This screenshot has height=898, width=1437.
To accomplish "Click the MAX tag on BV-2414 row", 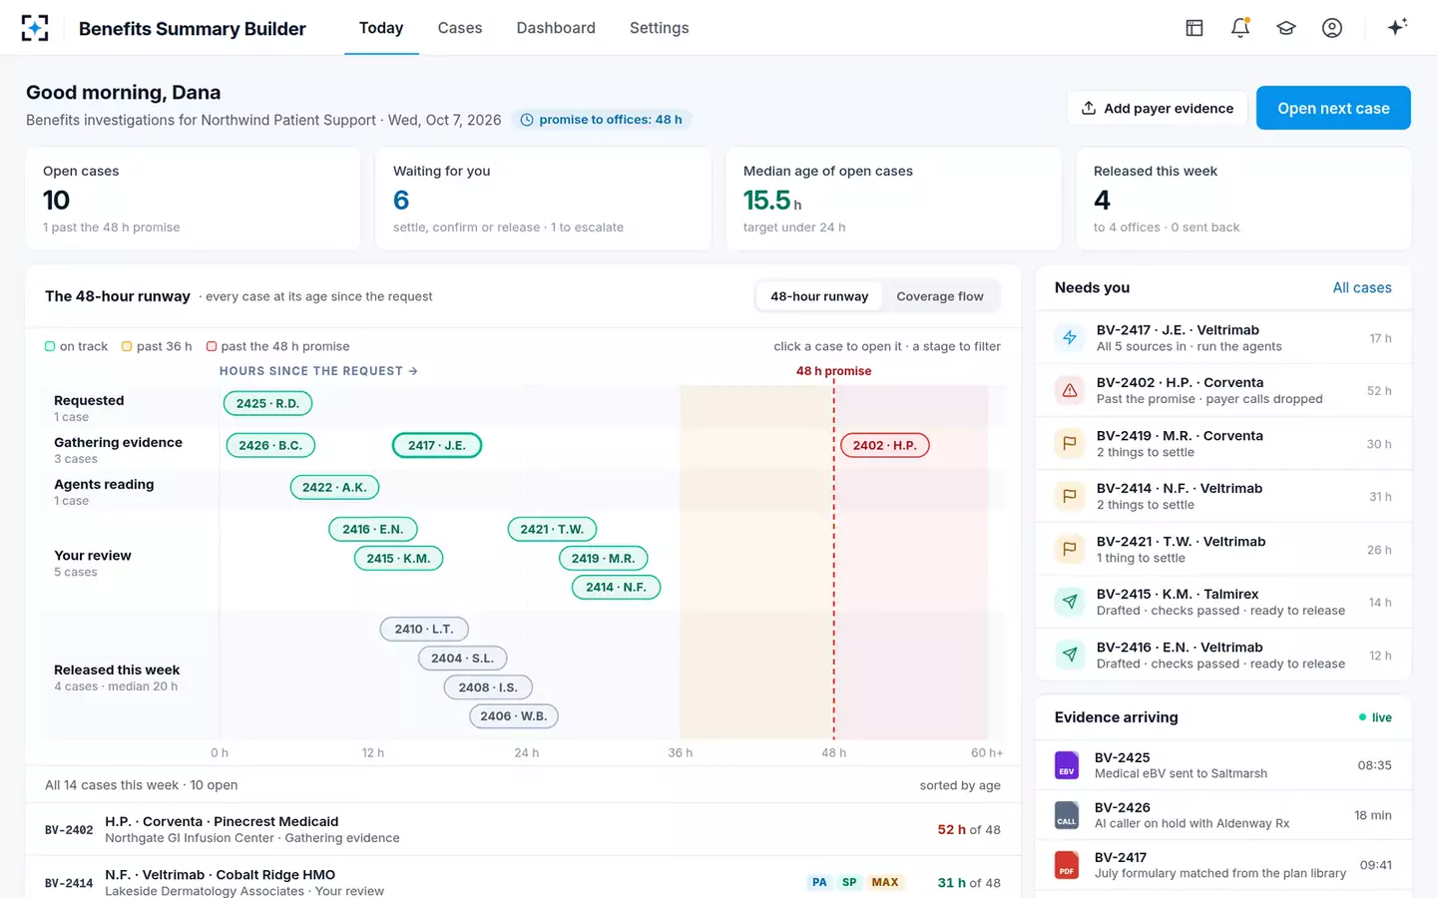I will [x=885, y=882].
